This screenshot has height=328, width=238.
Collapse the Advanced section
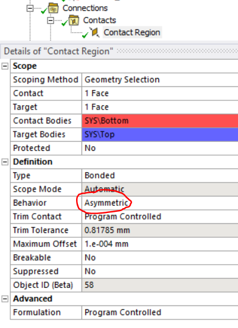click(5, 299)
